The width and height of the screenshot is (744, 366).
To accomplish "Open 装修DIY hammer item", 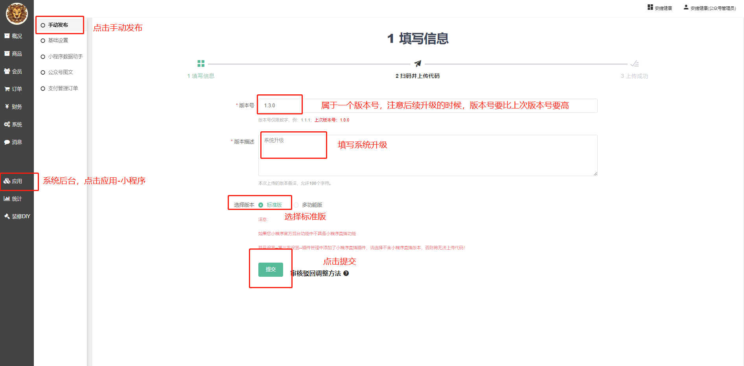I will coord(17,217).
